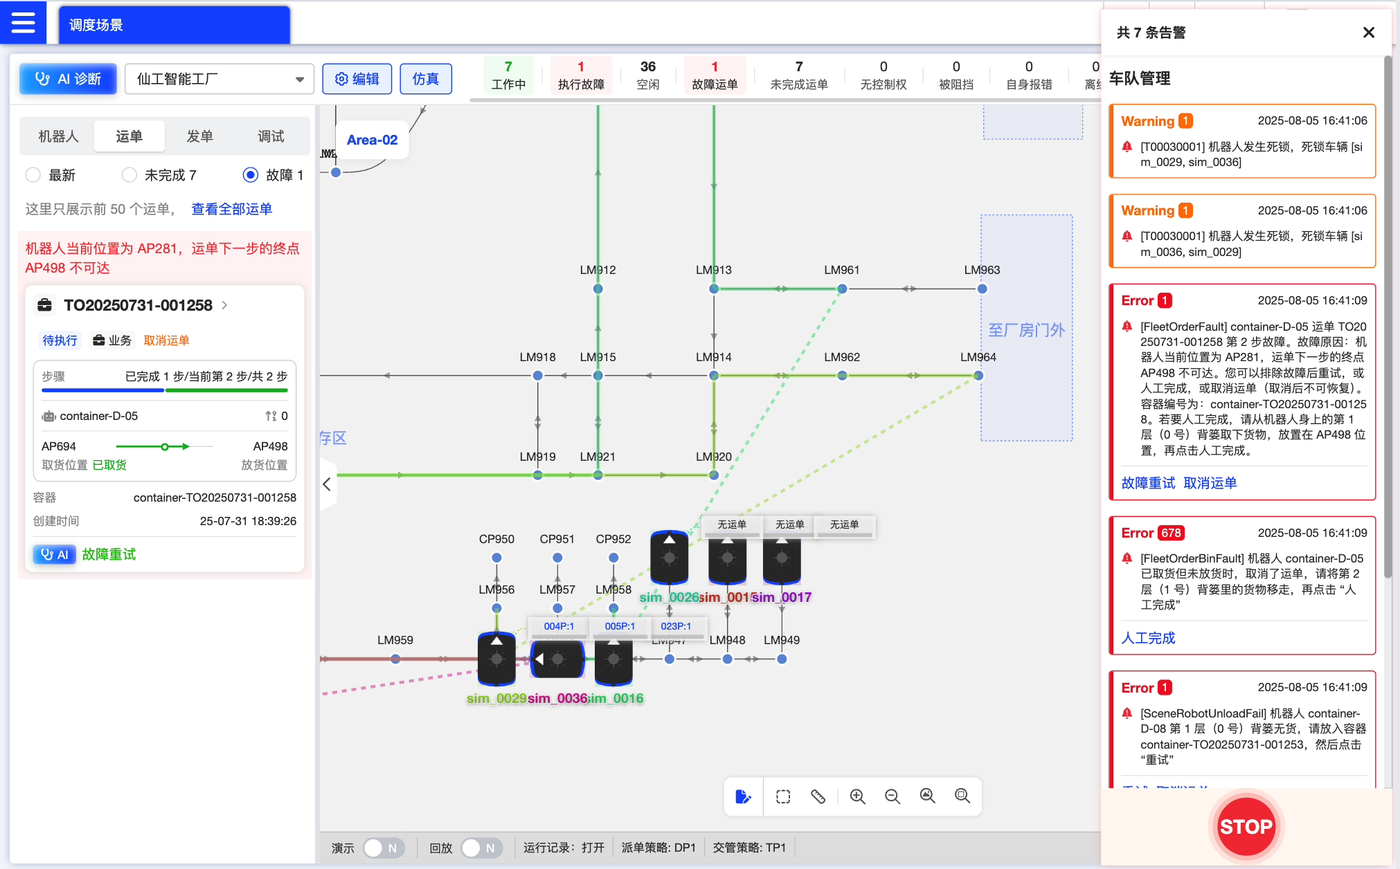Select the 最新 radio option
The height and width of the screenshot is (869, 1400).
click(33, 175)
